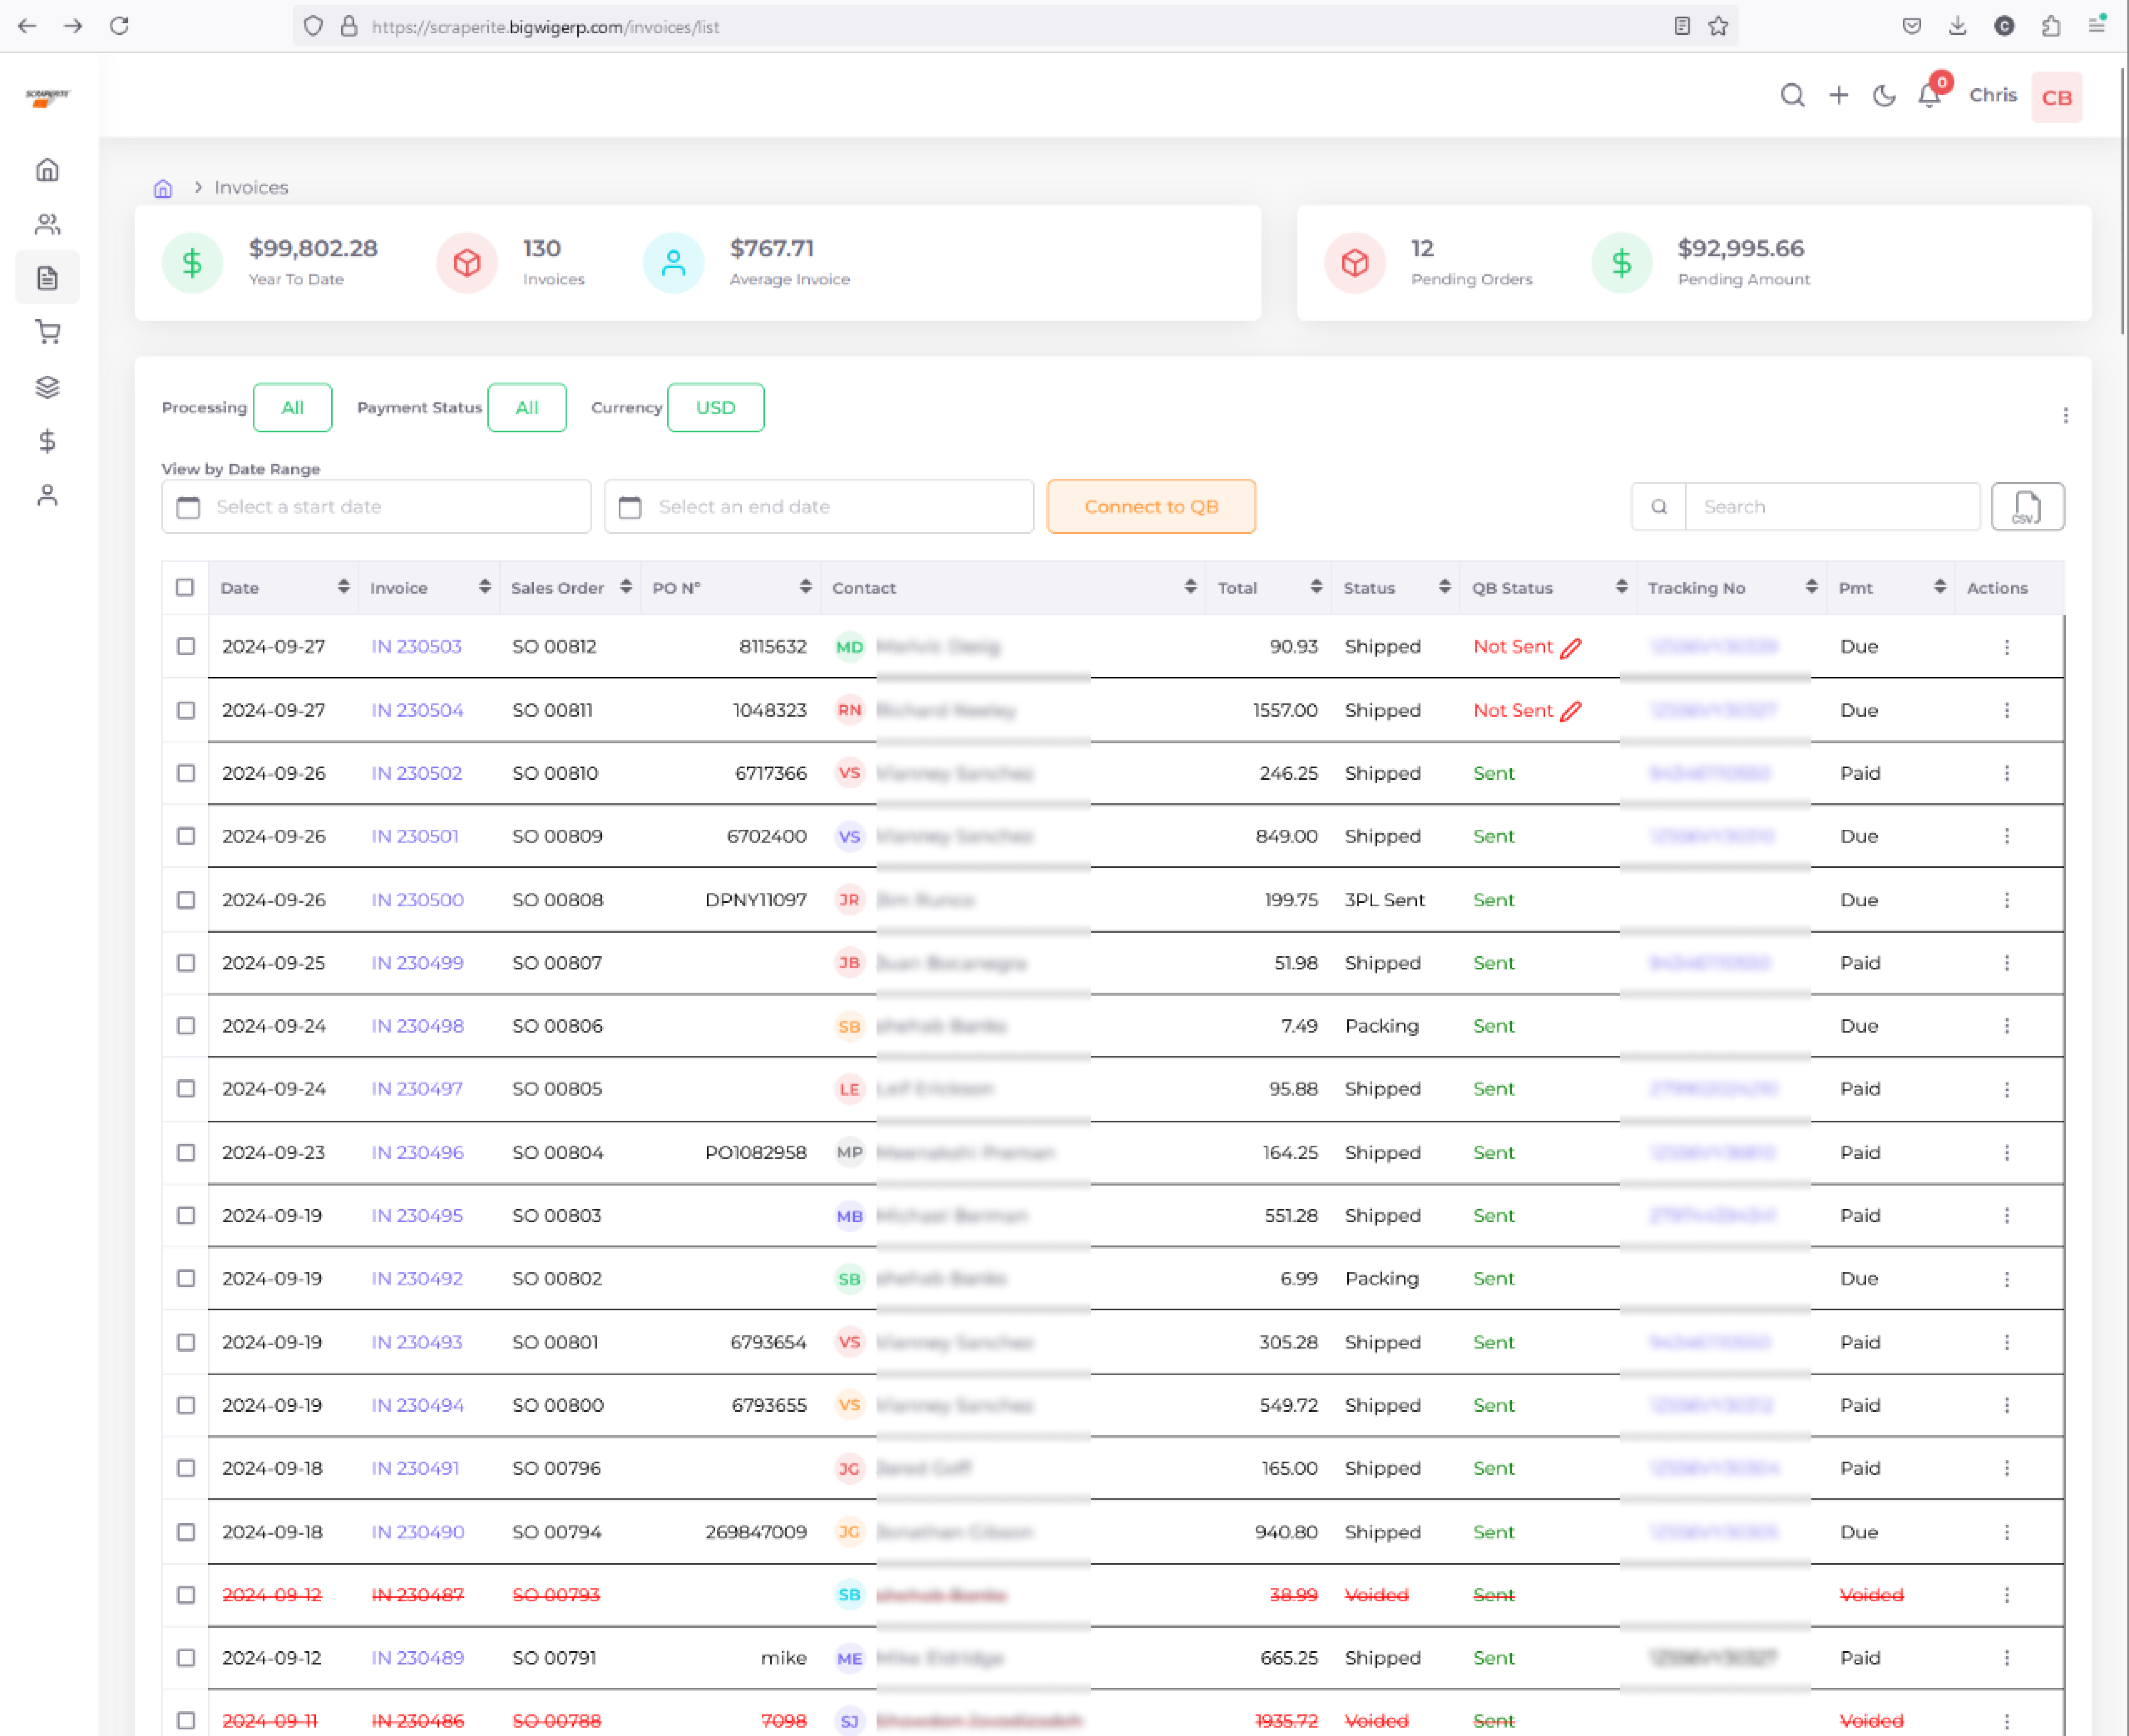
Task: Go back with the browser back arrow
Action: (x=27, y=26)
